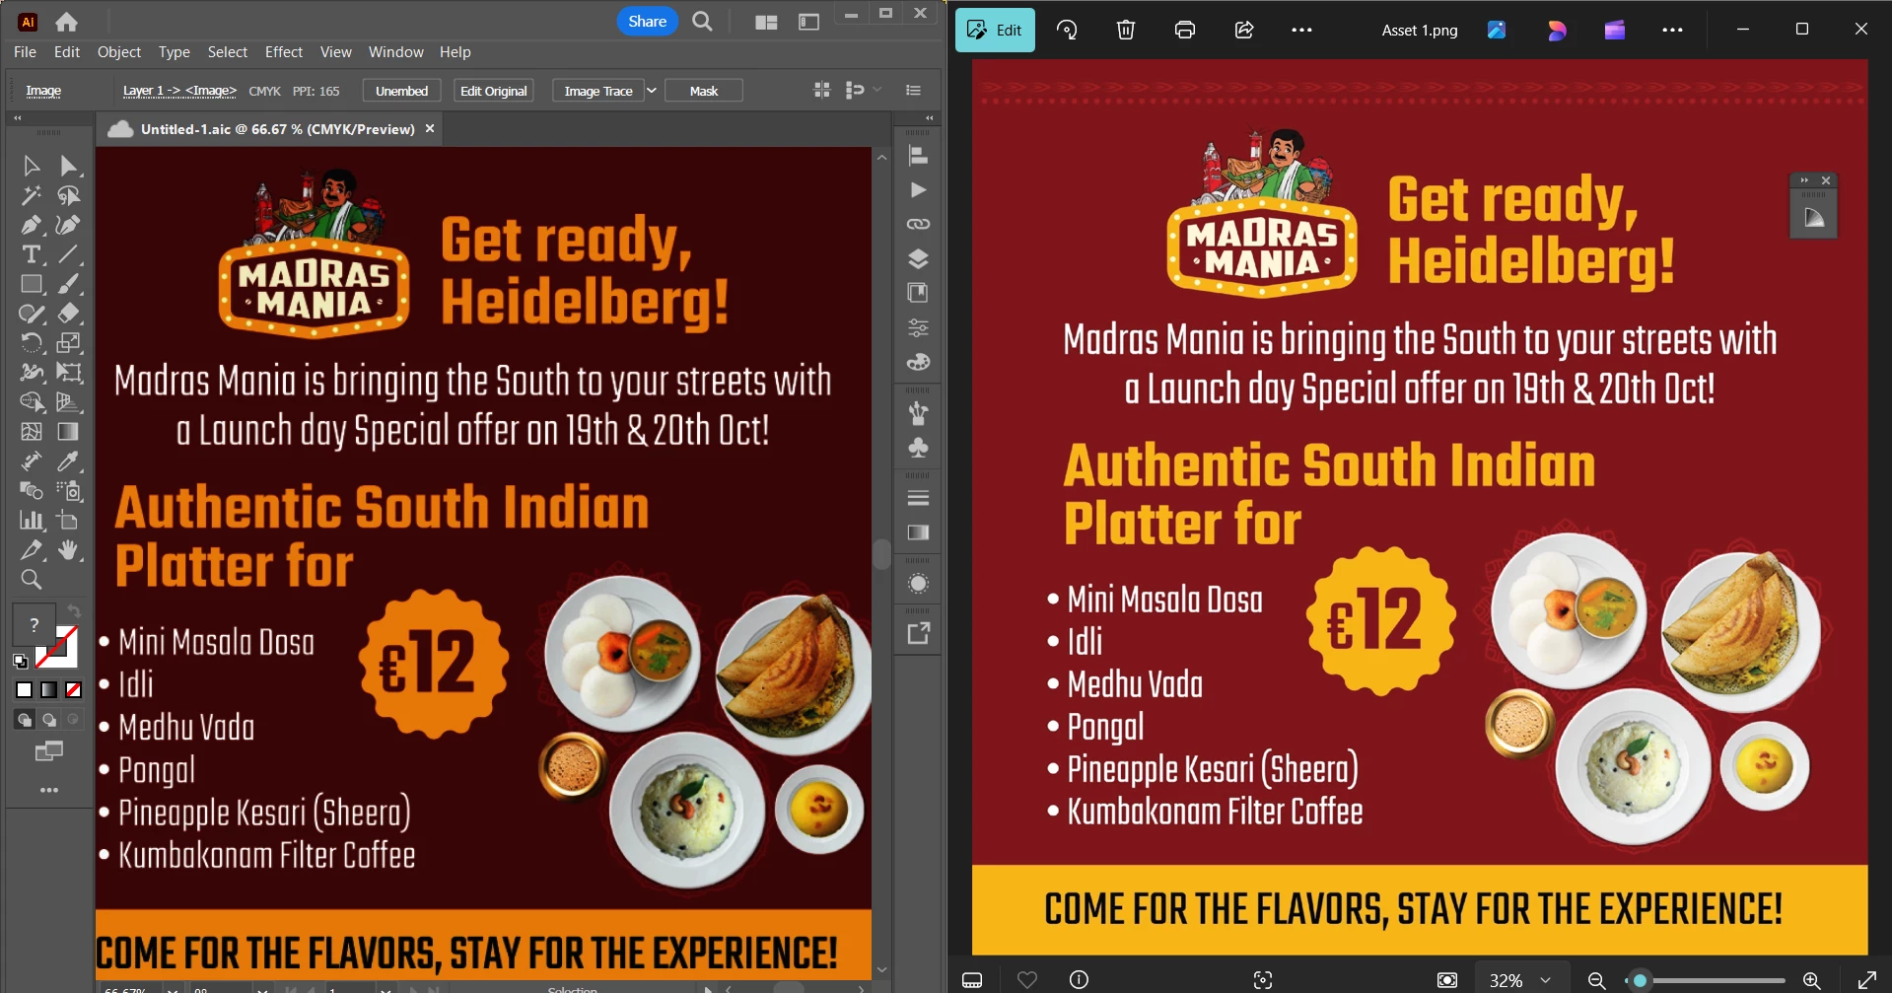Select the Eyedropper tool
This screenshot has width=1892, height=993.
(68, 461)
